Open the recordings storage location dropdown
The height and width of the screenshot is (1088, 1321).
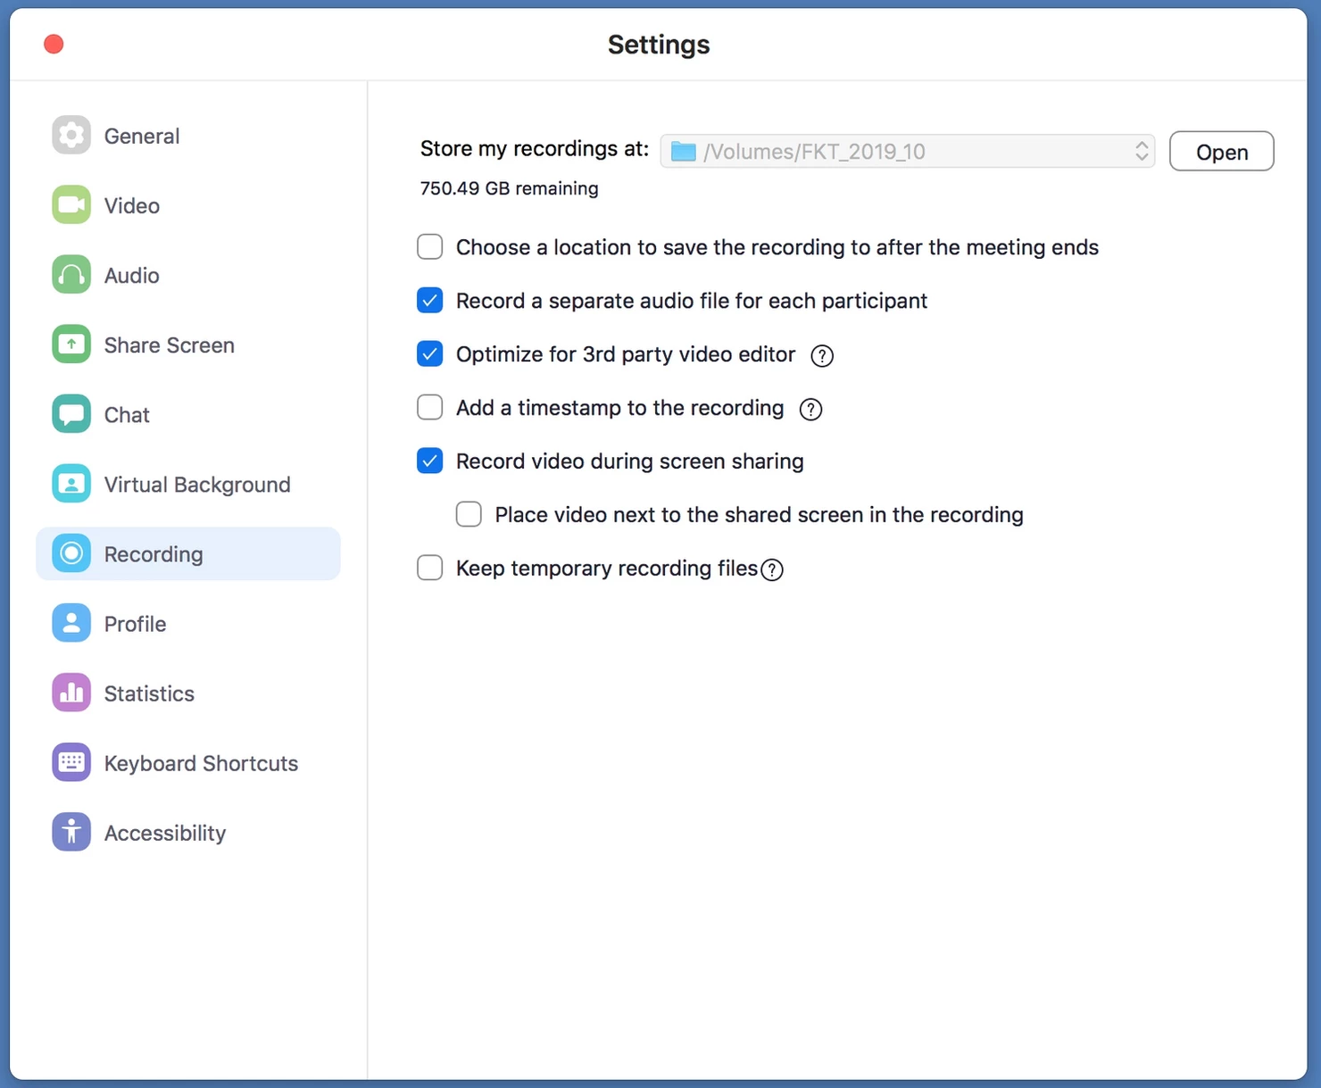907,152
